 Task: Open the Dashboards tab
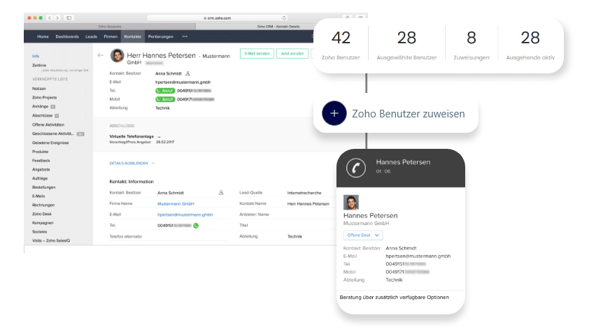67,36
